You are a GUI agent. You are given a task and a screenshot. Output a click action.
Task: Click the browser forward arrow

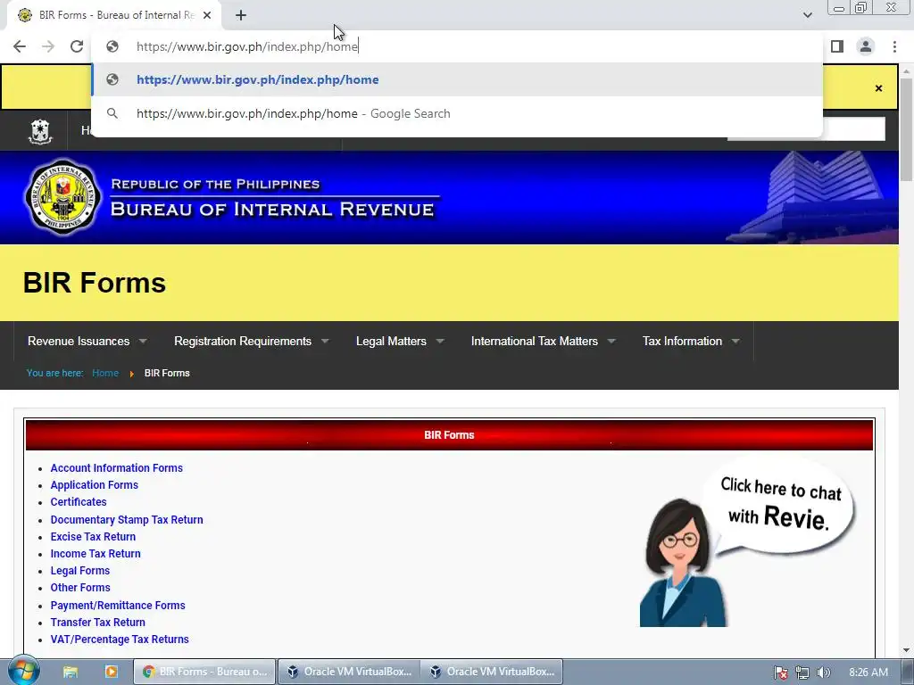[48, 46]
